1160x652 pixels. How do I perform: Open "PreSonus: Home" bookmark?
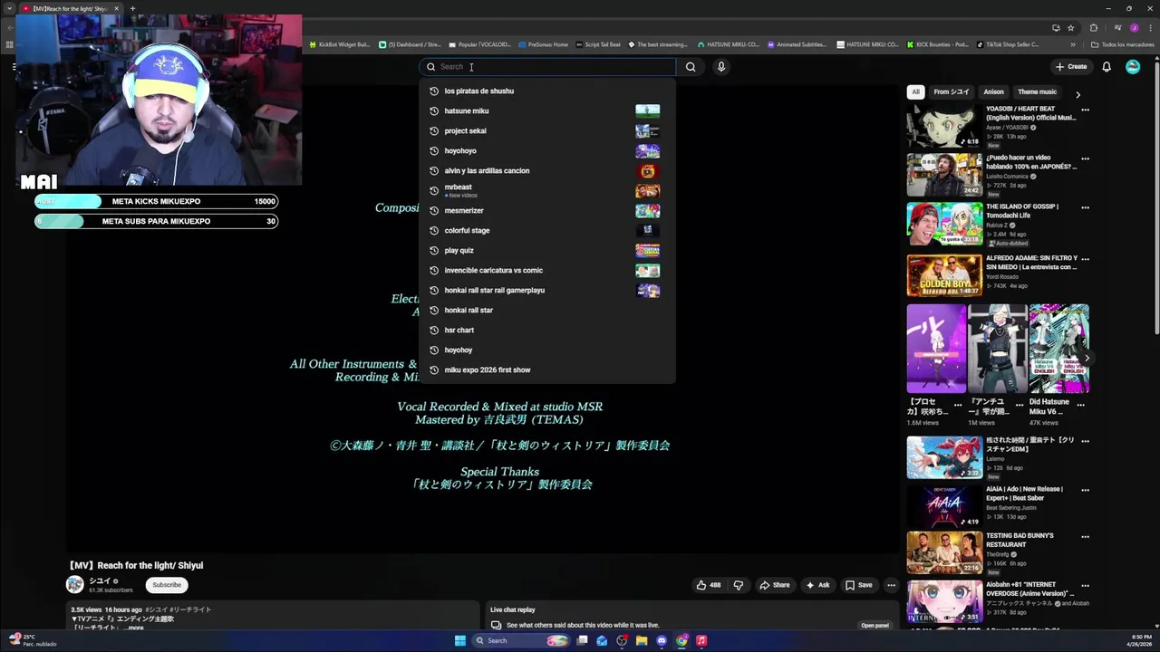tap(543, 44)
